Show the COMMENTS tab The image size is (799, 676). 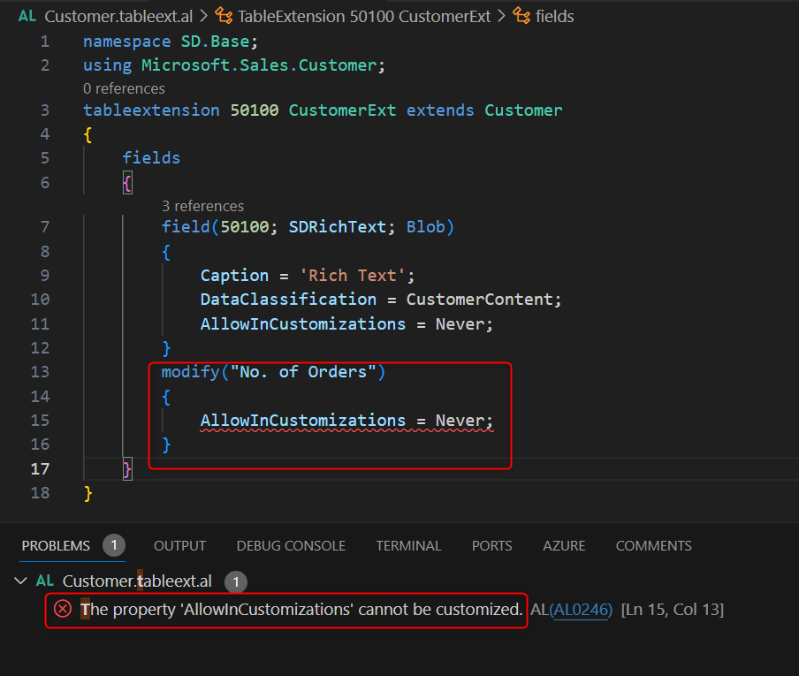653,546
